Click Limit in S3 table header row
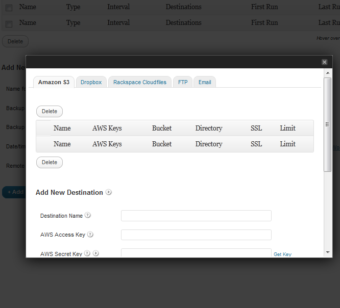 [x=287, y=128]
